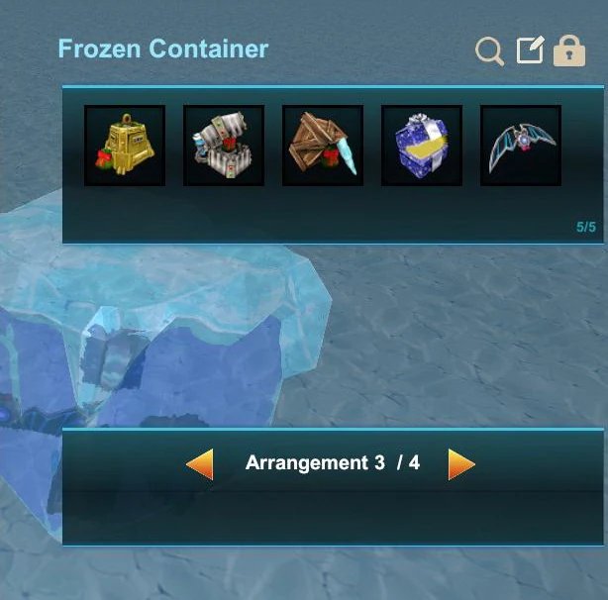
Task: Click the empty area below arrangement selector
Action: pos(333,516)
